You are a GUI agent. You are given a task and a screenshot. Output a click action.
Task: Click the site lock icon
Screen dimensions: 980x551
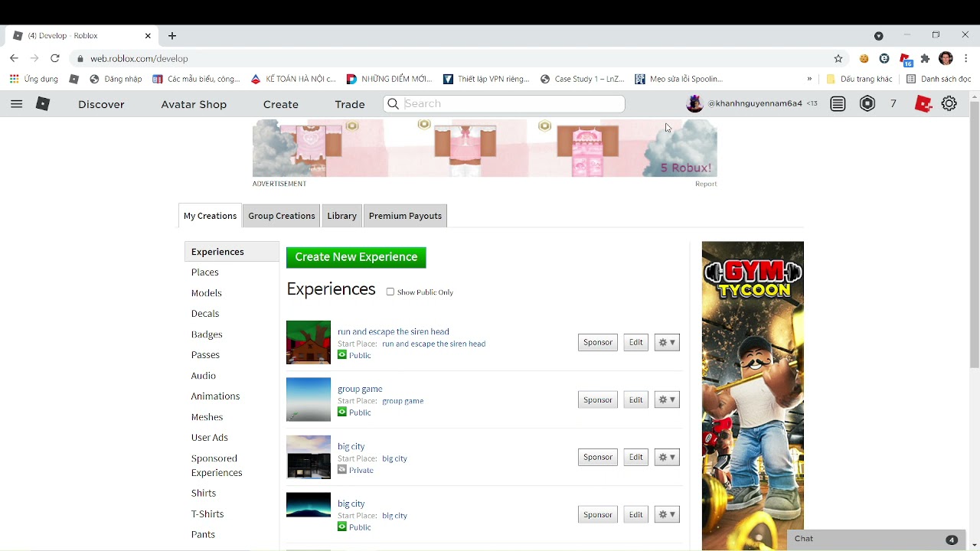[x=80, y=58]
